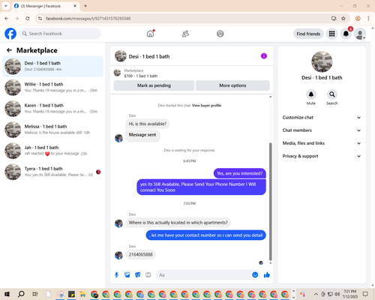Image resolution: width=375 pixels, height=300 pixels.
Task: Open the Facebook logo home link
Action: [10, 34]
